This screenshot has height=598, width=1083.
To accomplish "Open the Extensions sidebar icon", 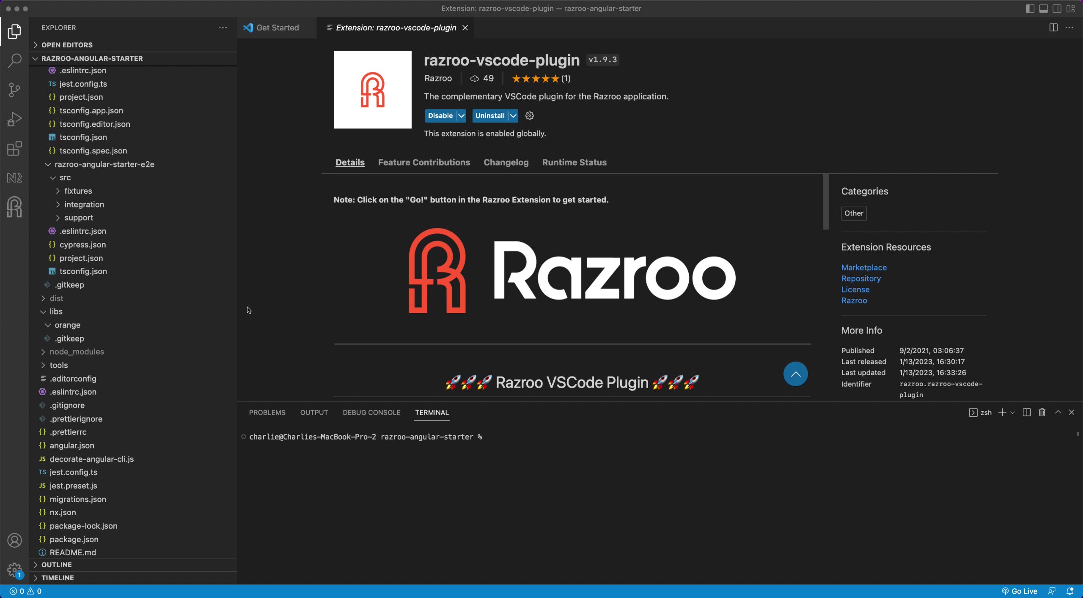I will 15,148.
